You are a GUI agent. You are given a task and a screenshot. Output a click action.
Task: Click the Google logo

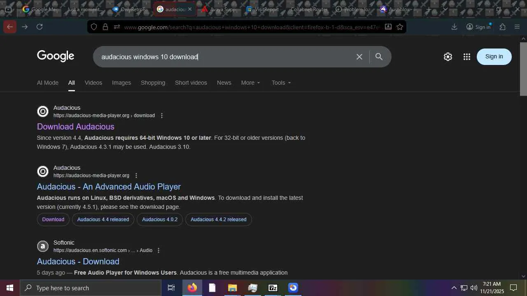(56, 56)
